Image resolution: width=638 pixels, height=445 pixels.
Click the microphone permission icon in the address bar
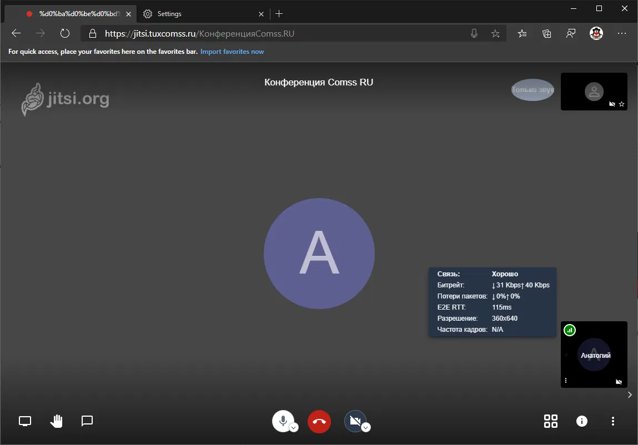point(474,33)
